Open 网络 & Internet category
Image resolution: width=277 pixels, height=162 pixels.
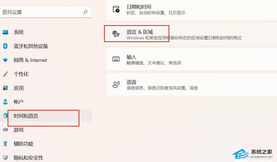[x=46, y=60]
